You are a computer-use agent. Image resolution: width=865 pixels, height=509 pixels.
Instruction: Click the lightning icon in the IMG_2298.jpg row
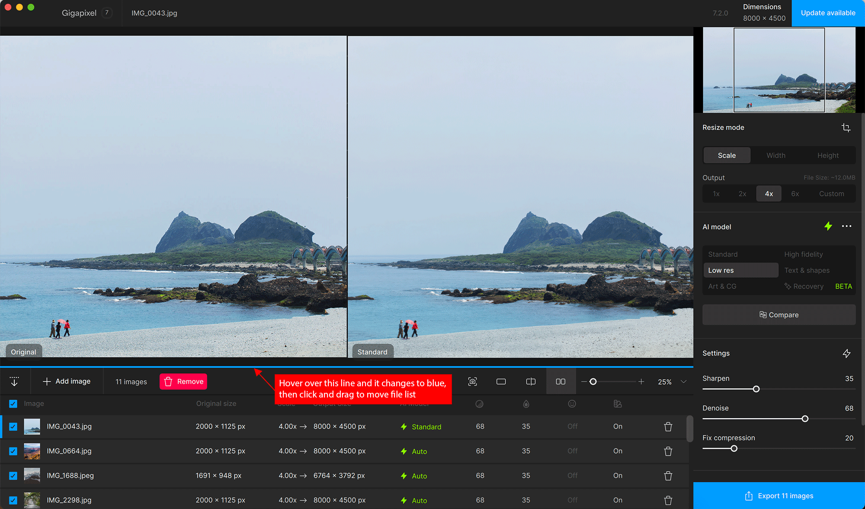[x=404, y=501]
